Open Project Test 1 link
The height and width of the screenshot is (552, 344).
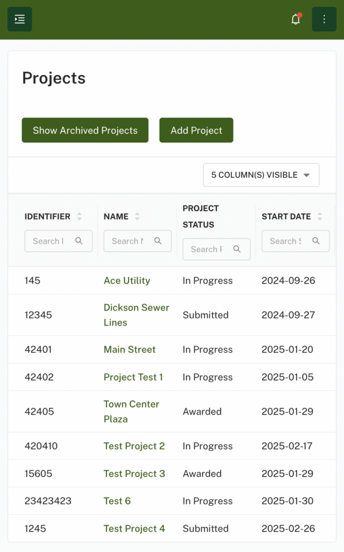pyautogui.click(x=134, y=377)
